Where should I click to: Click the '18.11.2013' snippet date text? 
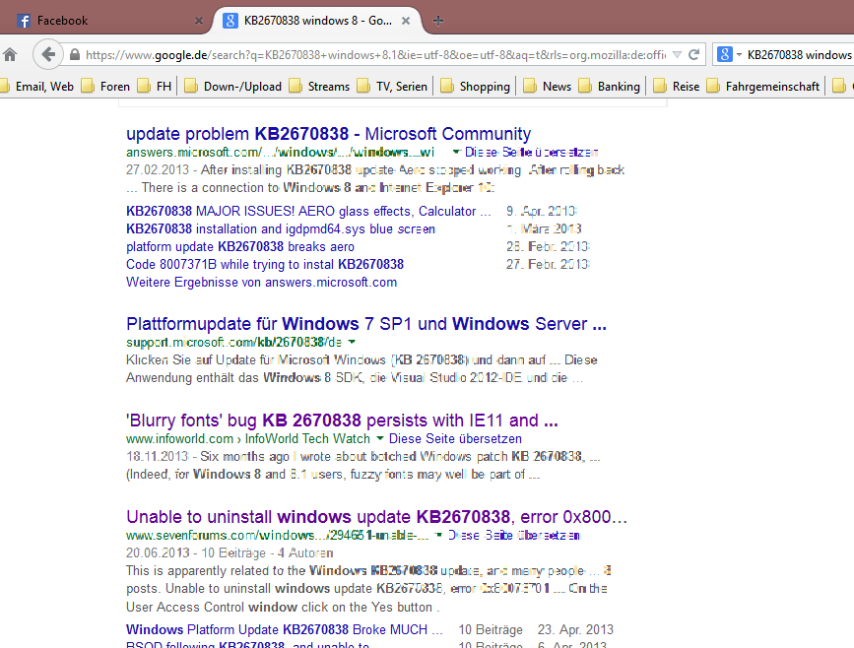pos(158,456)
